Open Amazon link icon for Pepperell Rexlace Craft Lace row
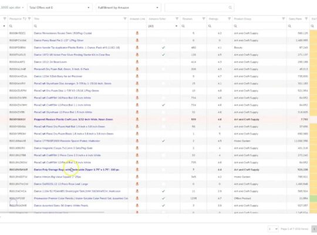The height and width of the screenshot is (235, 317). (x=137, y=119)
